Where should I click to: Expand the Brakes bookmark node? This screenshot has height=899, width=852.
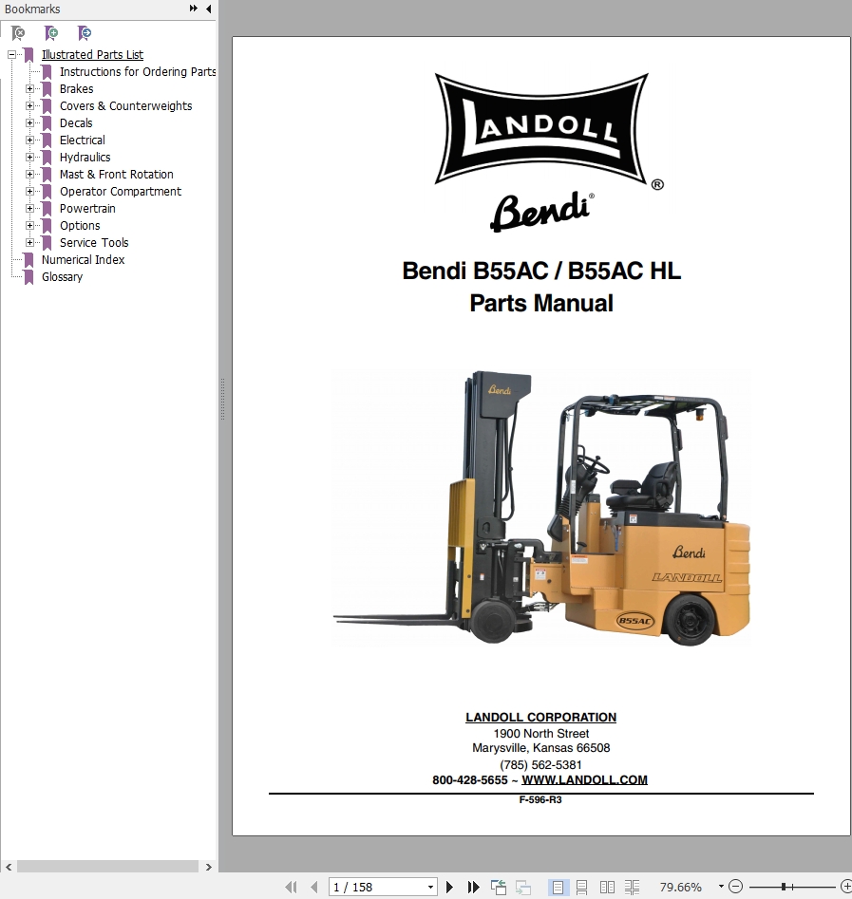click(x=29, y=89)
